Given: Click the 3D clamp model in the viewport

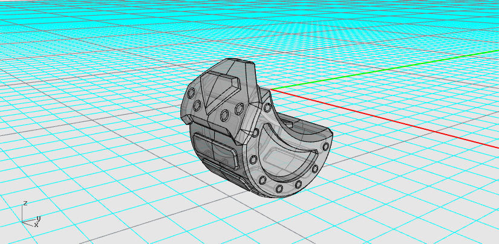Looking at the screenshot, I should point(256,128).
